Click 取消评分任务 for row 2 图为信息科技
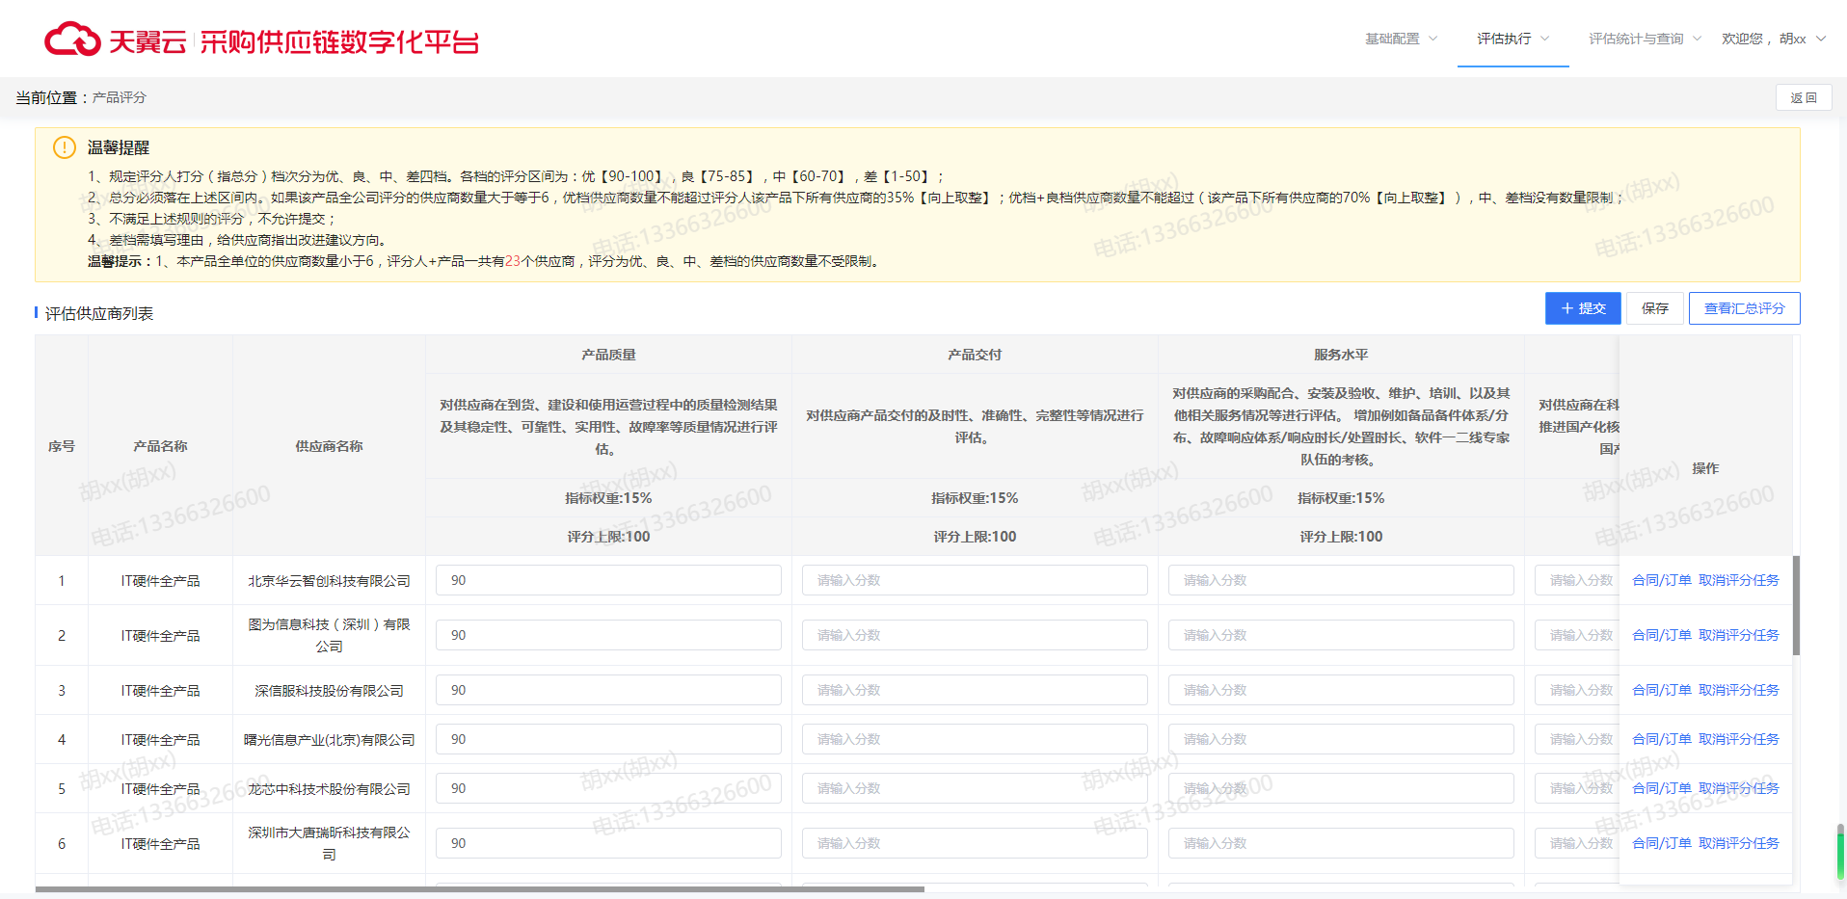 coord(1739,635)
